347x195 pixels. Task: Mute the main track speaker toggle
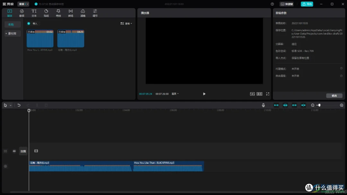pyautogui.click(x=14, y=151)
